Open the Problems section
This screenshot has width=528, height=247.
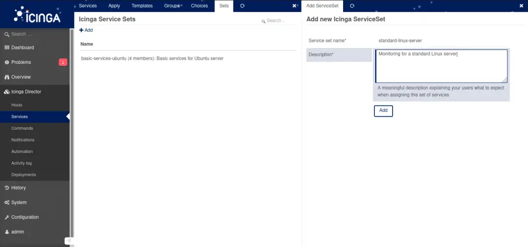pos(21,62)
